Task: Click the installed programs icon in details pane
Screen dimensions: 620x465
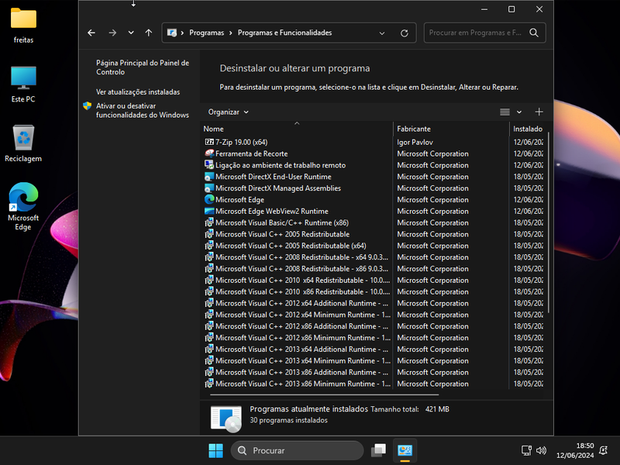Action: point(226,418)
